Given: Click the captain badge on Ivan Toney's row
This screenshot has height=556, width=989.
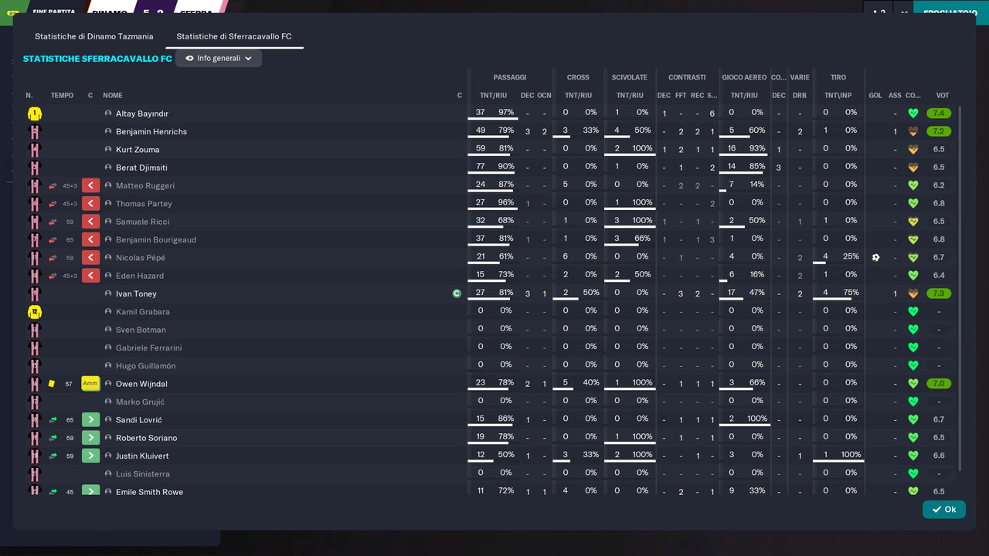Looking at the screenshot, I should tap(457, 293).
